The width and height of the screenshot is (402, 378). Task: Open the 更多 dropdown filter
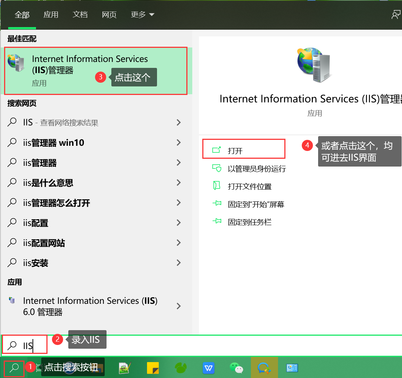143,14
